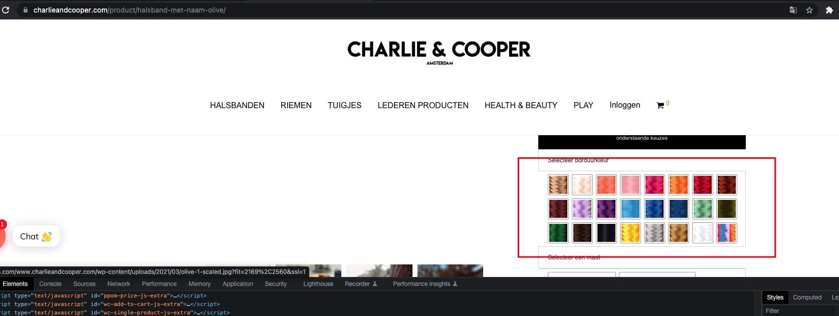Select the bright red thread swatch
Viewport: 839px width, 316px height.
point(703,185)
